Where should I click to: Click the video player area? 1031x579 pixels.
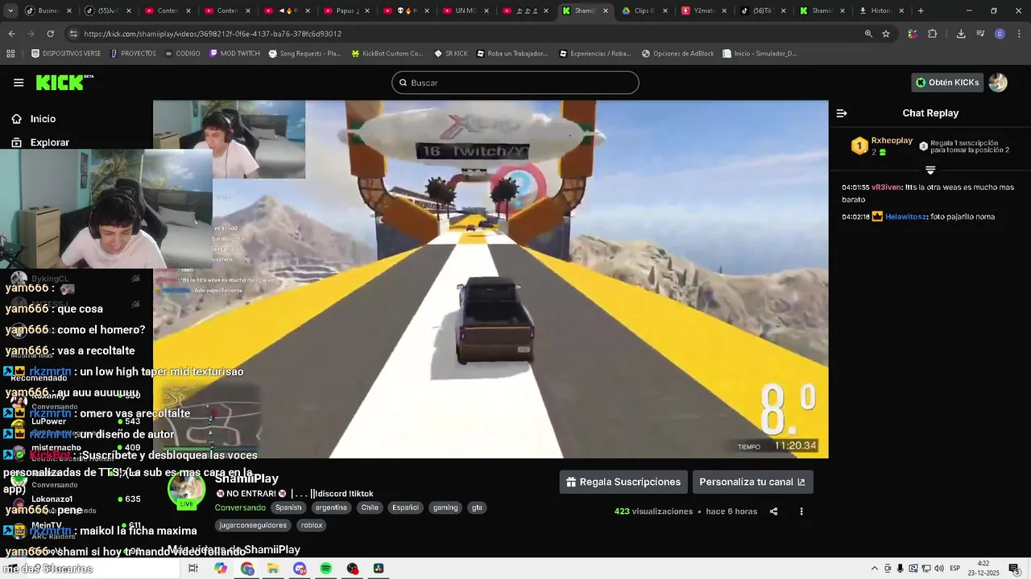click(x=491, y=279)
